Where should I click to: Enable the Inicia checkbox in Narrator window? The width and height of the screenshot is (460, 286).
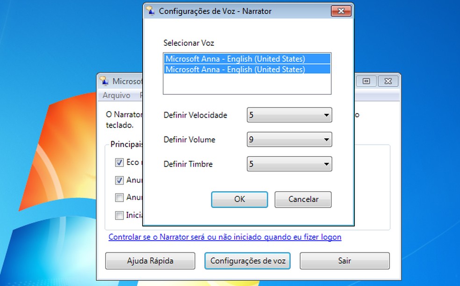[x=119, y=215]
